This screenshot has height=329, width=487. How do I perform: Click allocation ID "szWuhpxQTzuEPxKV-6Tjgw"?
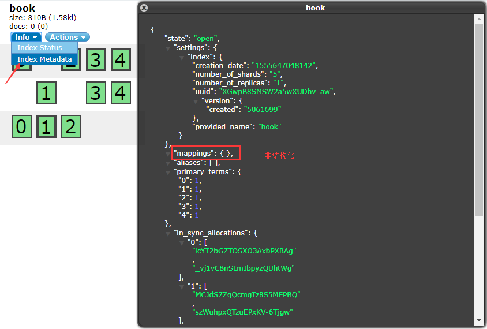click(242, 312)
